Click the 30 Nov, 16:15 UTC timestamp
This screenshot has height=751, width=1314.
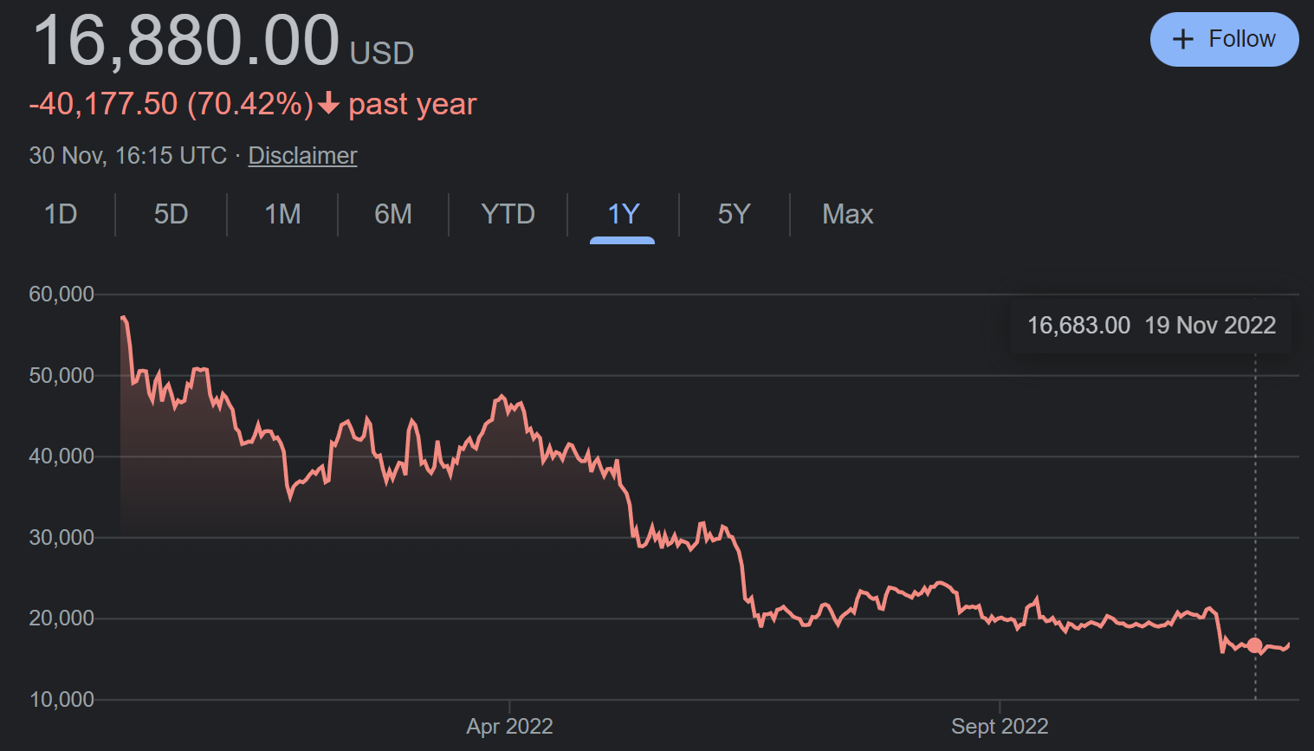point(128,156)
